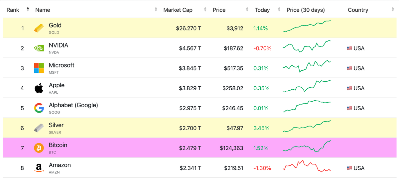
Task: Click the NVIDIA logo icon
Action: tap(39, 48)
